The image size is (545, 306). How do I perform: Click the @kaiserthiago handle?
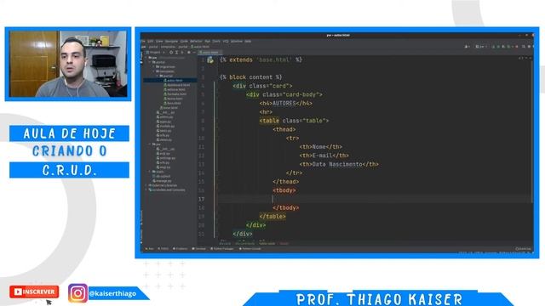(112, 293)
